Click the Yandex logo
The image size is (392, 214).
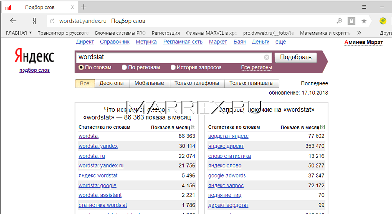pos(34,55)
